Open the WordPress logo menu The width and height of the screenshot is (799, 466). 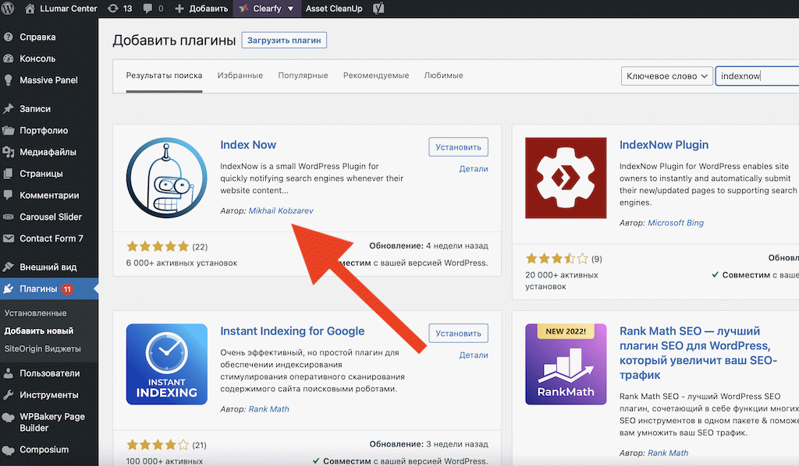pos(8,8)
